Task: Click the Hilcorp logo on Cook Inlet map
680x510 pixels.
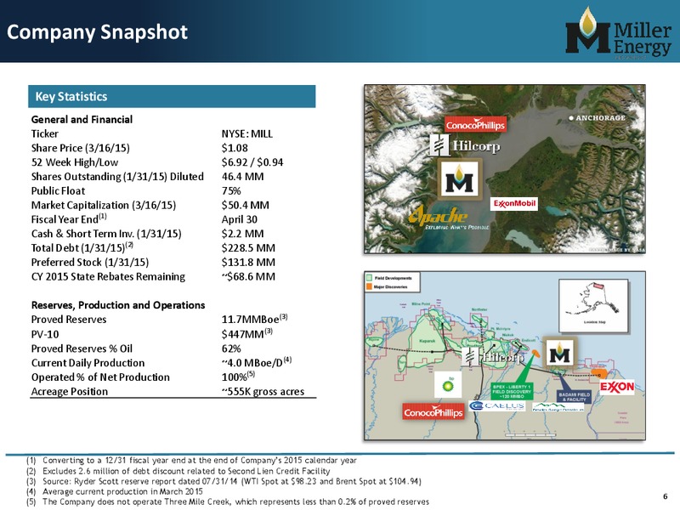Action: pyautogui.click(x=465, y=145)
